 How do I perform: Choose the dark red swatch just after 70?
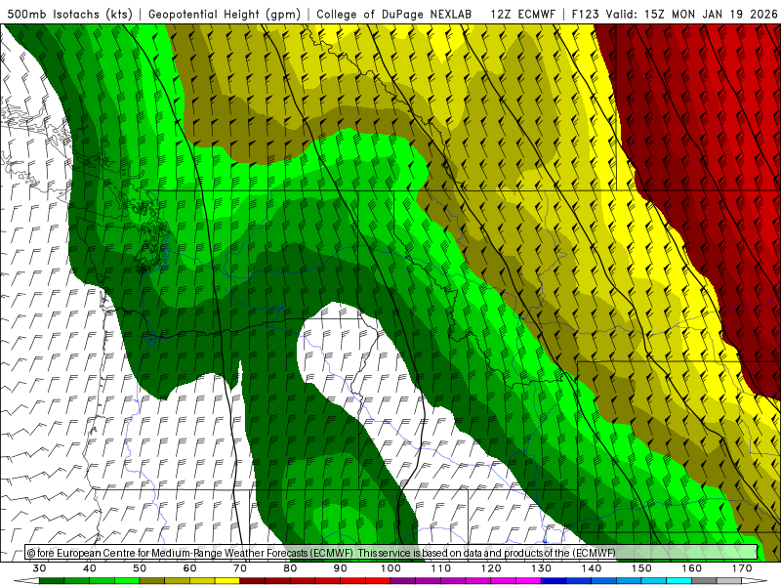[252, 581]
